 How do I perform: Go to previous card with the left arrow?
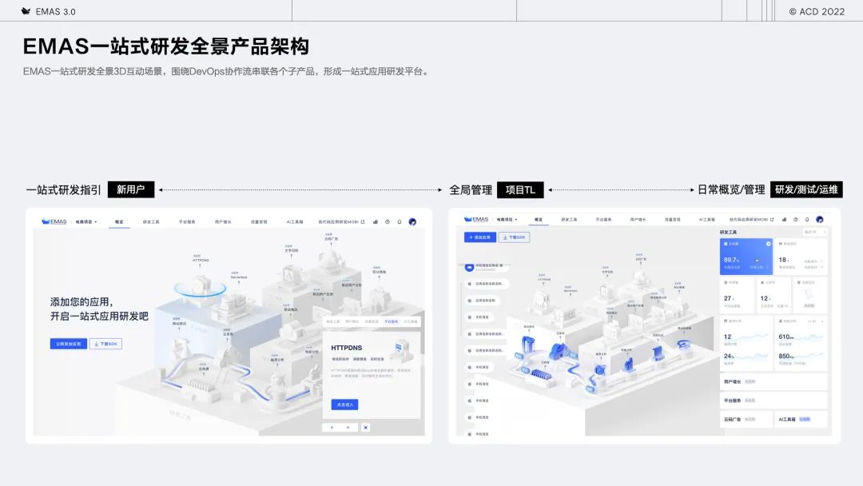(332, 427)
